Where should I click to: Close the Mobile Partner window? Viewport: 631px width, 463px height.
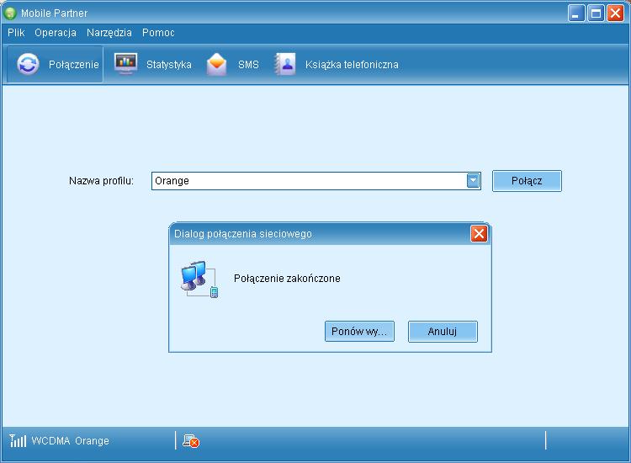pyautogui.click(x=615, y=13)
